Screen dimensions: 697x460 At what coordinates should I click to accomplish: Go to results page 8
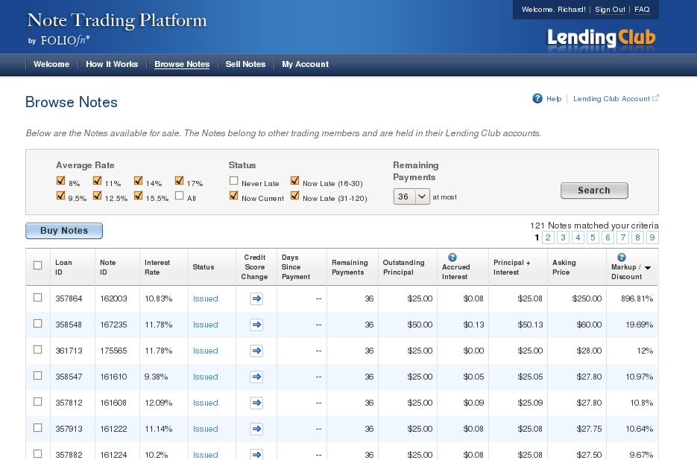pos(637,237)
